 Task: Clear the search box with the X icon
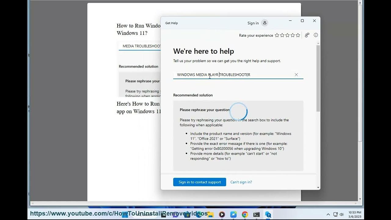click(x=296, y=75)
